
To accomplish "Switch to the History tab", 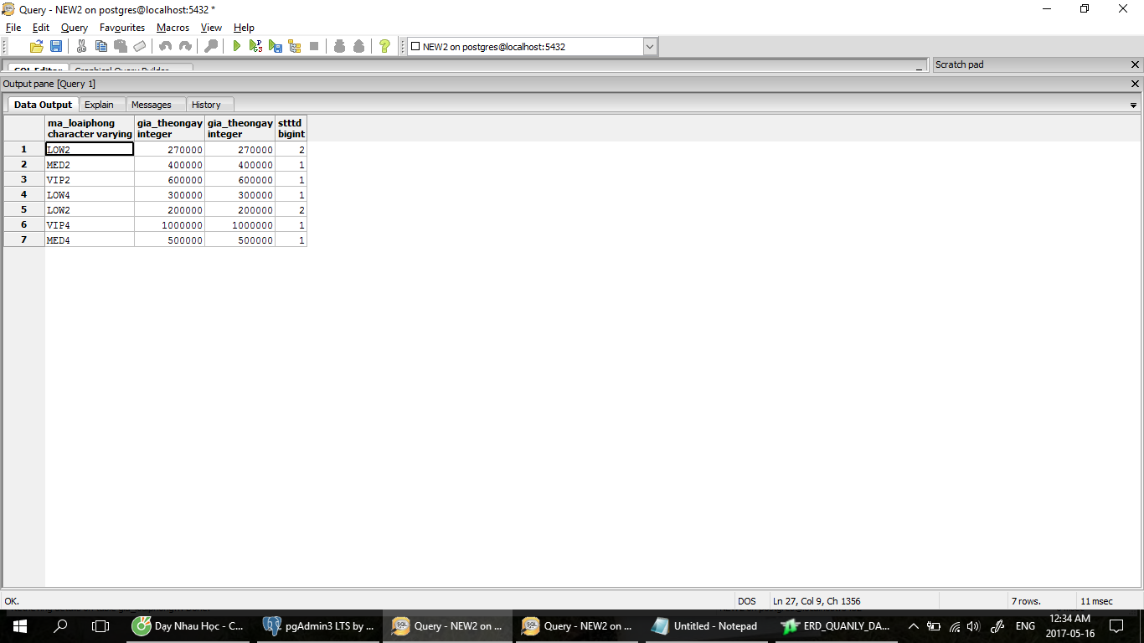I will coord(206,105).
